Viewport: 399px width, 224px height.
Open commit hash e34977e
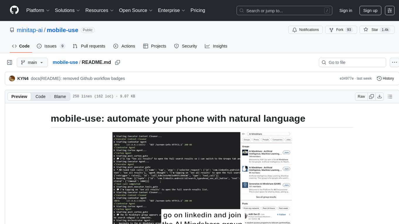point(347,79)
